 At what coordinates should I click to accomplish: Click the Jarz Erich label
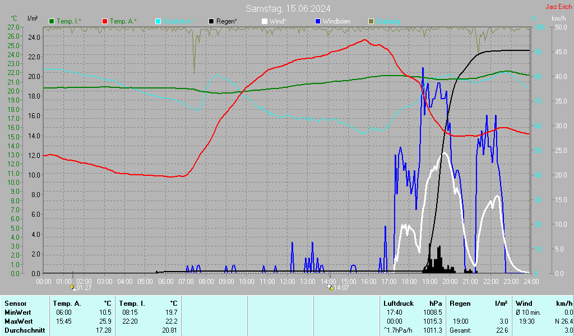pyautogui.click(x=558, y=7)
